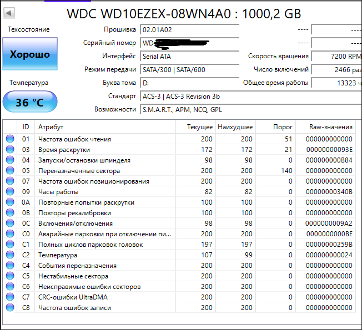Select row Повторные попытки раскрутки
The height and width of the screenshot is (330, 362).
point(179,202)
